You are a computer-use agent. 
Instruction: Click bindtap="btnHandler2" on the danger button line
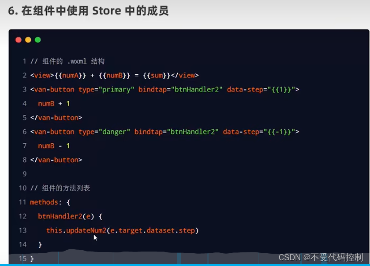176,132
